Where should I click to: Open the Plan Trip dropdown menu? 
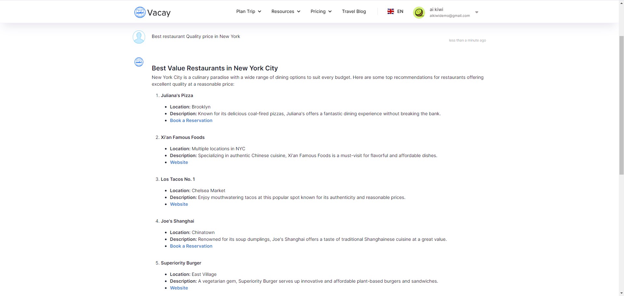tap(249, 11)
